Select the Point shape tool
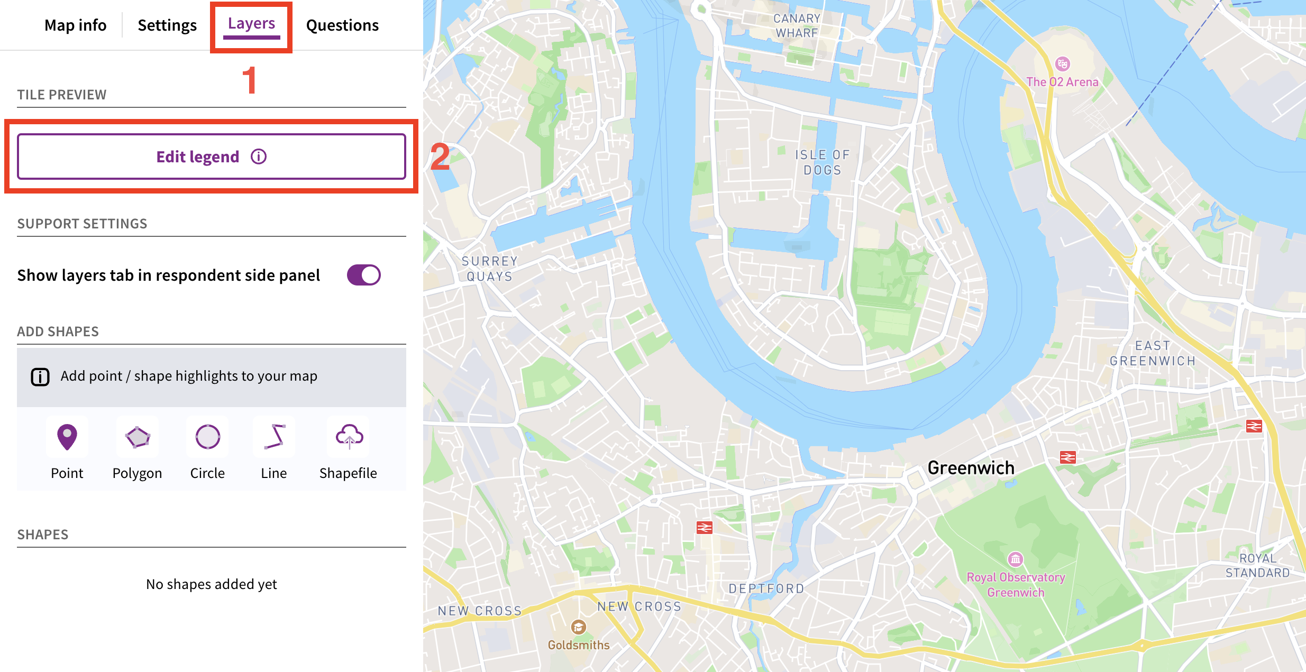Viewport: 1306px width, 672px height. click(x=67, y=437)
